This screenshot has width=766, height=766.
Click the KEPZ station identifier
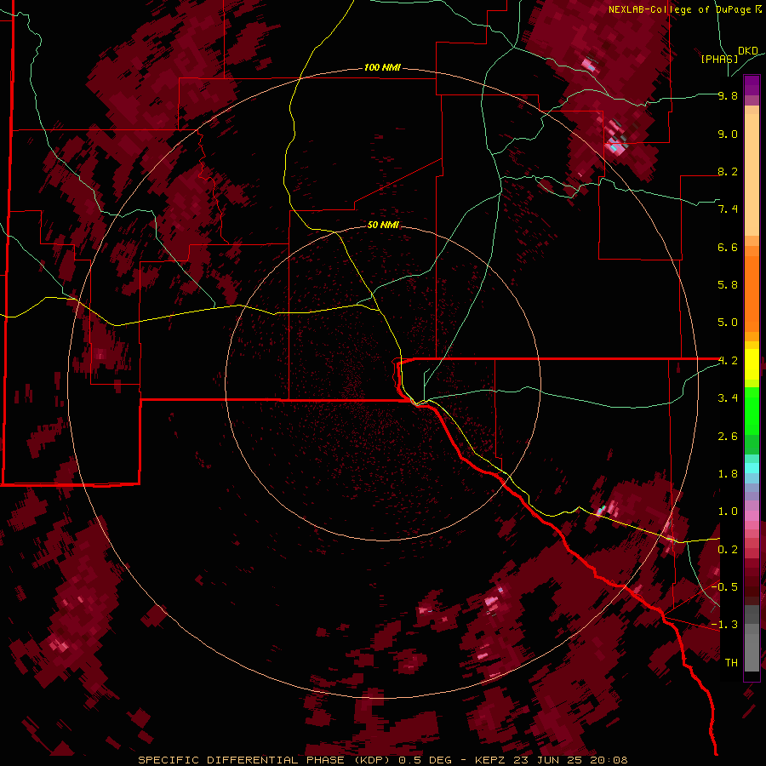click(491, 760)
